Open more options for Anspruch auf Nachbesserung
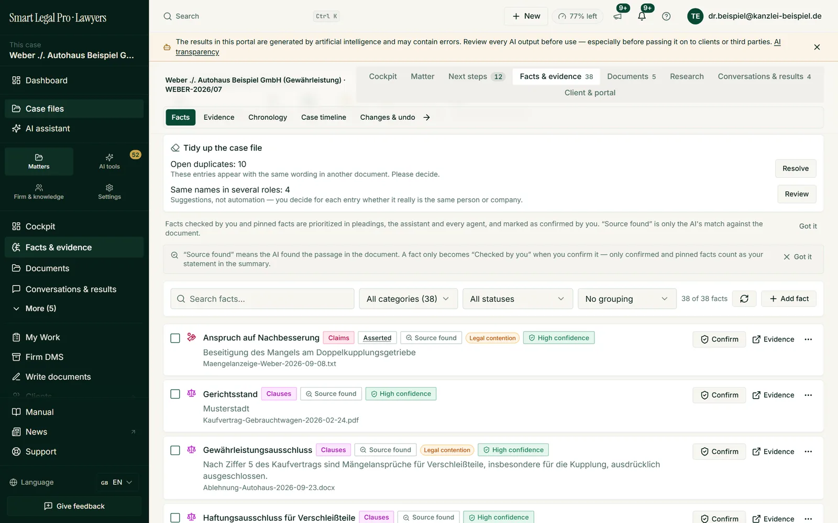Viewport: 838px width, 523px height. click(808, 339)
